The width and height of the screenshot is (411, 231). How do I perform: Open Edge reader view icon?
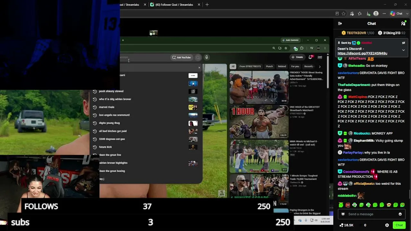(337, 13)
